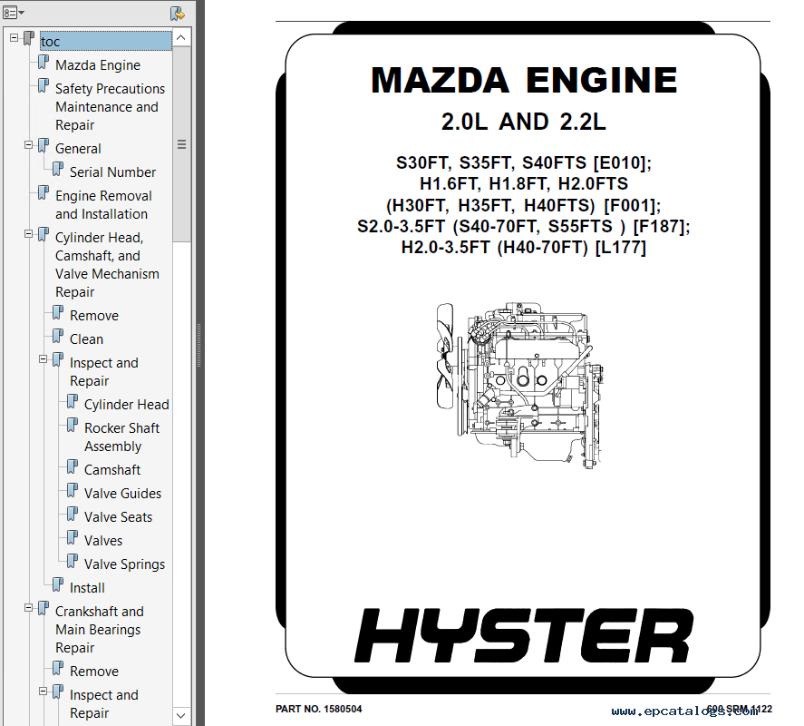
Task: Collapse the General bookmark section
Action: click(x=29, y=145)
